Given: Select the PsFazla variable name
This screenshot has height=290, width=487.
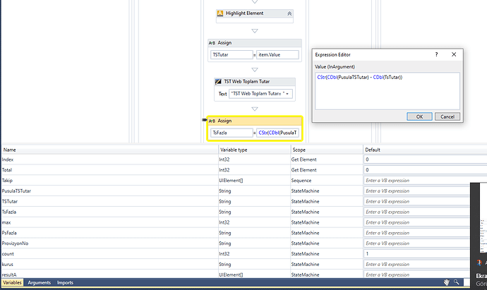Looking at the screenshot, I should pyautogui.click(x=9, y=233).
